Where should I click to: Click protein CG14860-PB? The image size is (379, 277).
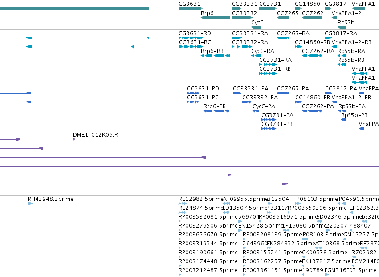pyautogui.click(x=313, y=98)
